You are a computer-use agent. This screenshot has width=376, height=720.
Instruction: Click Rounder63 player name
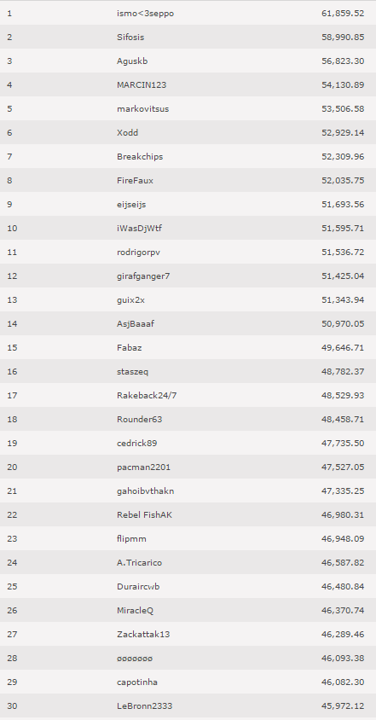[x=140, y=419]
